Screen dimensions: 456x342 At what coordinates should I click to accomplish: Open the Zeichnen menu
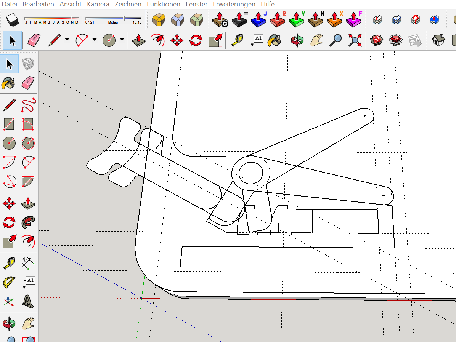[x=128, y=4]
